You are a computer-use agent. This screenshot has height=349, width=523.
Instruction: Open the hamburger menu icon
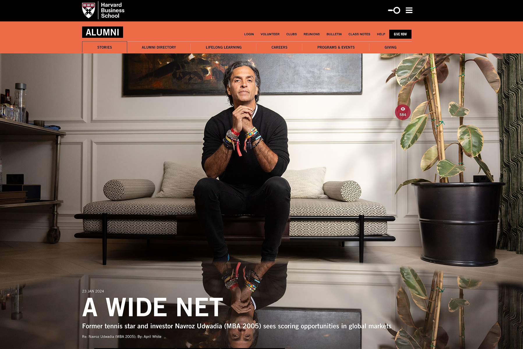[409, 10]
